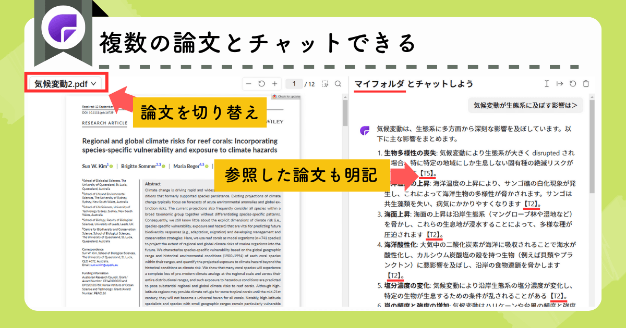Click the email link sun.w.kim@uq.edu.au

click(104, 264)
